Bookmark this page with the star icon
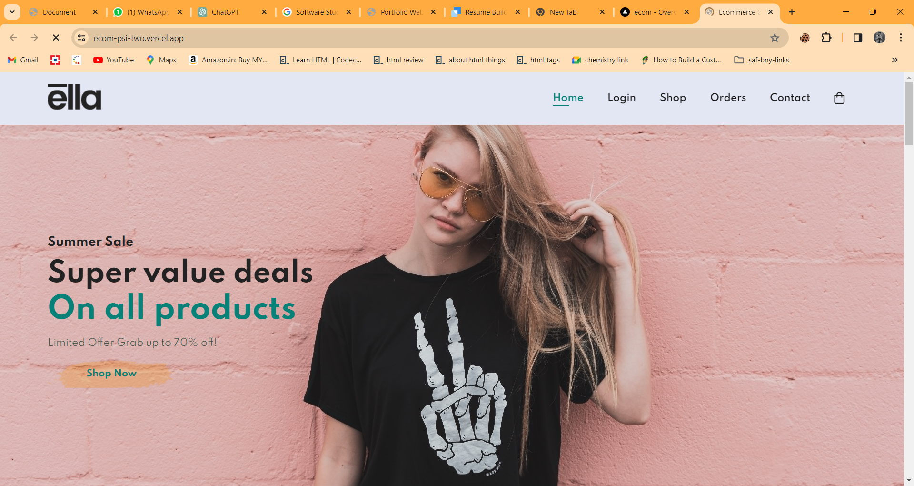Screen dimensions: 914x486 [775, 38]
